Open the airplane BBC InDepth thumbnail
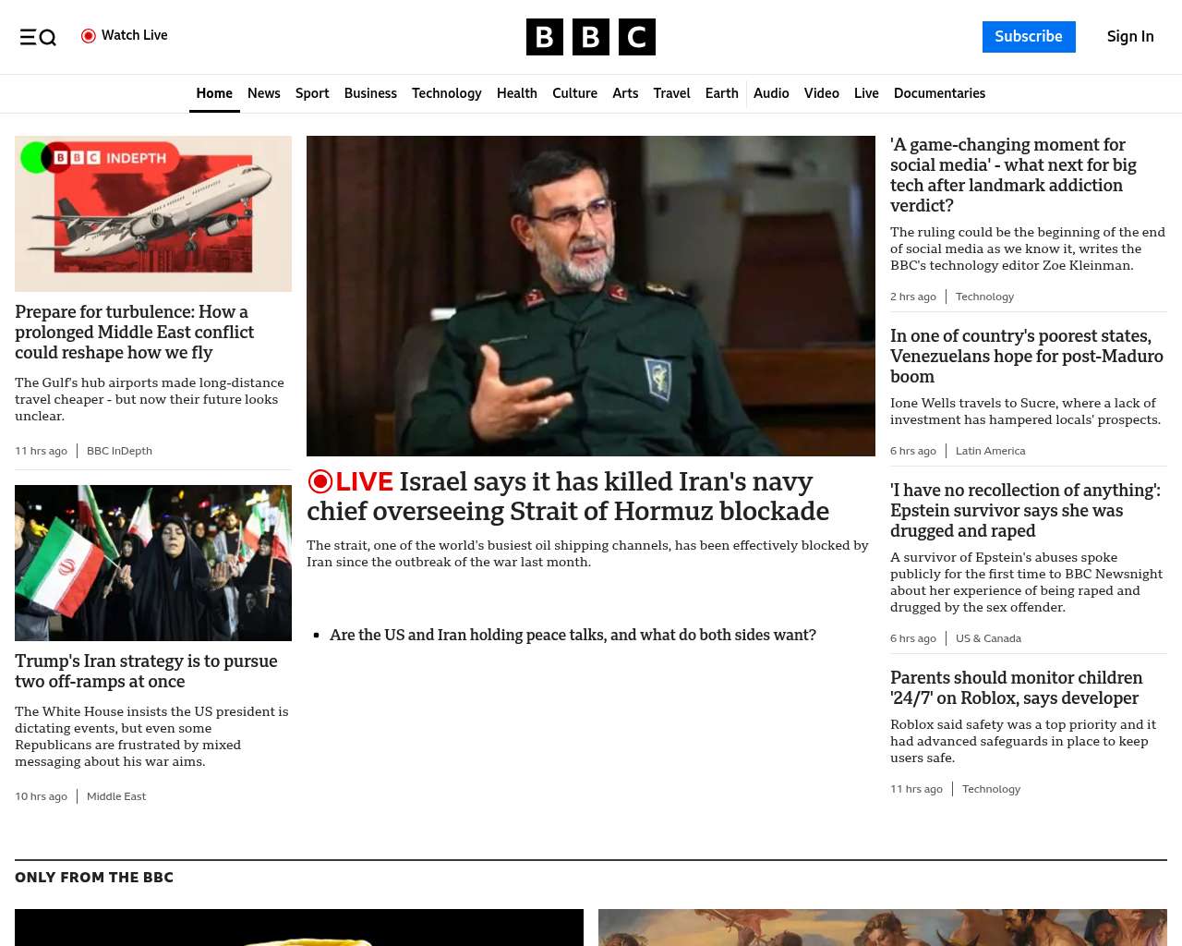1182x946 pixels. pyautogui.click(x=153, y=213)
